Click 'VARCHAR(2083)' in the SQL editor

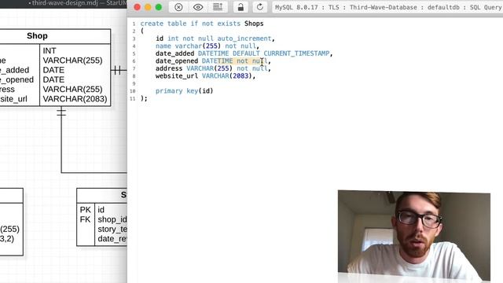click(227, 76)
